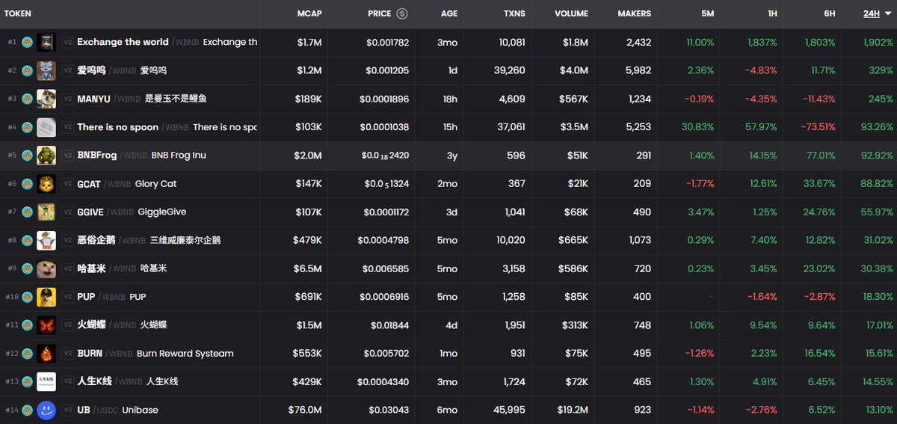Toggle the price currency dollar icon

[x=402, y=13]
